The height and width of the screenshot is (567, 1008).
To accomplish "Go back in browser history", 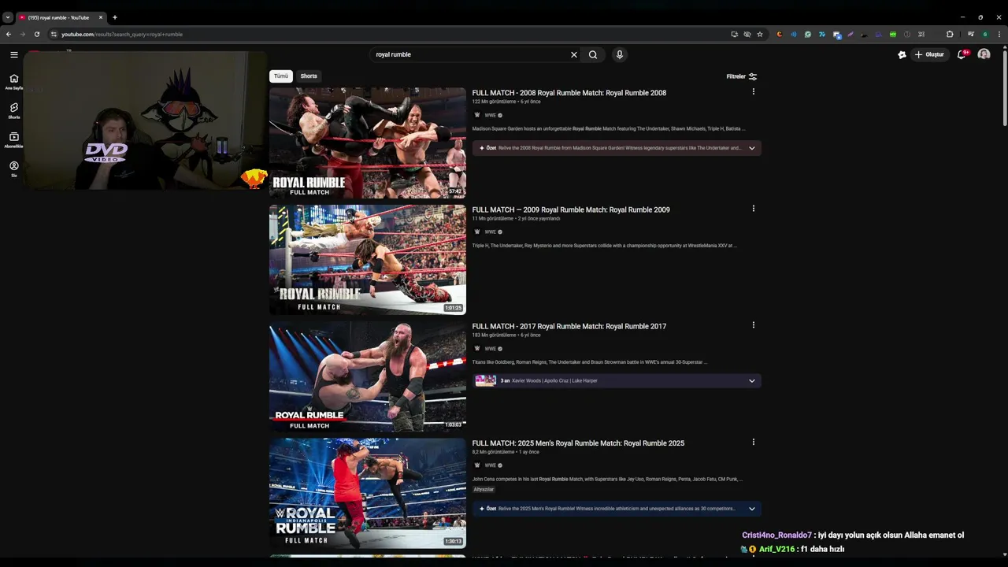I will point(9,34).
